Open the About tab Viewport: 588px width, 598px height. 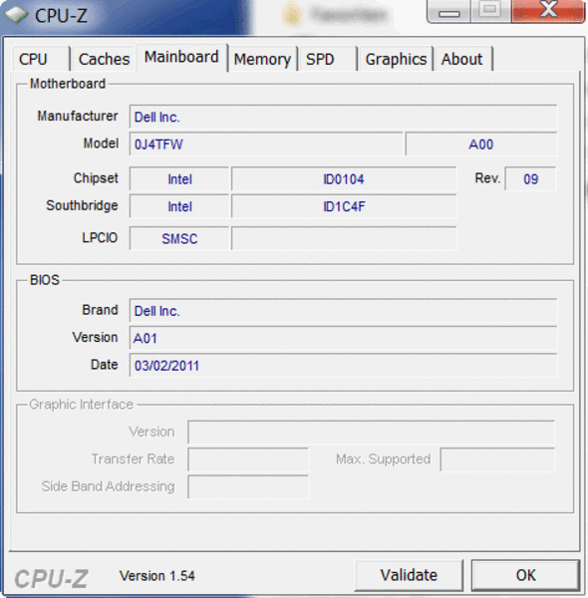[462, 59]
